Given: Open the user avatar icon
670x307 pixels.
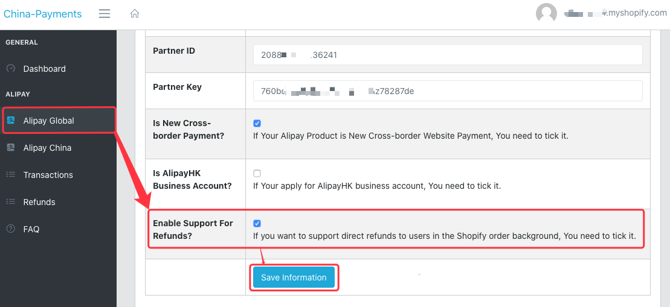Looking at the screenshot, I should [x=547, y=14].
